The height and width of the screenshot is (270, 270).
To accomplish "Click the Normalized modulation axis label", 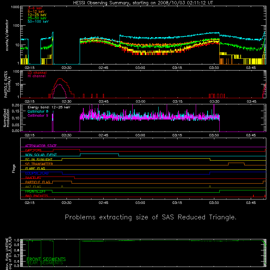I will click(x=6, y=118).
